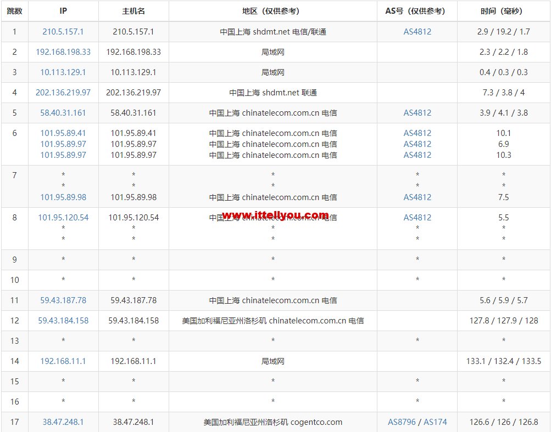The height and width of the screenshot is (432, 551).
Task: Follow the 10.113.129.1 IP link
Action: click(x=63, y=72)
